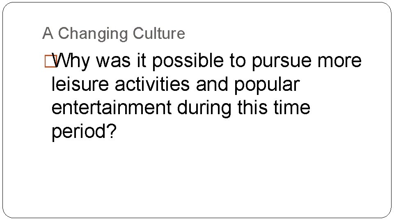Click the word 'Why' in the bullet
The height and width of the screenshot is (221, 394).
71,61
